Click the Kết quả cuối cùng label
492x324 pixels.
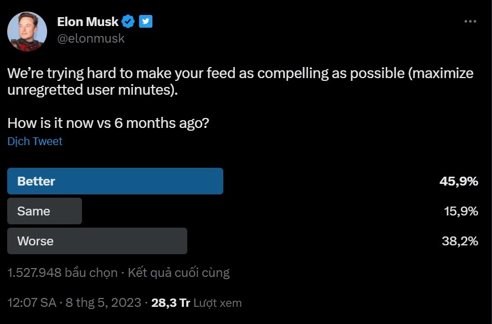[178, 272]
